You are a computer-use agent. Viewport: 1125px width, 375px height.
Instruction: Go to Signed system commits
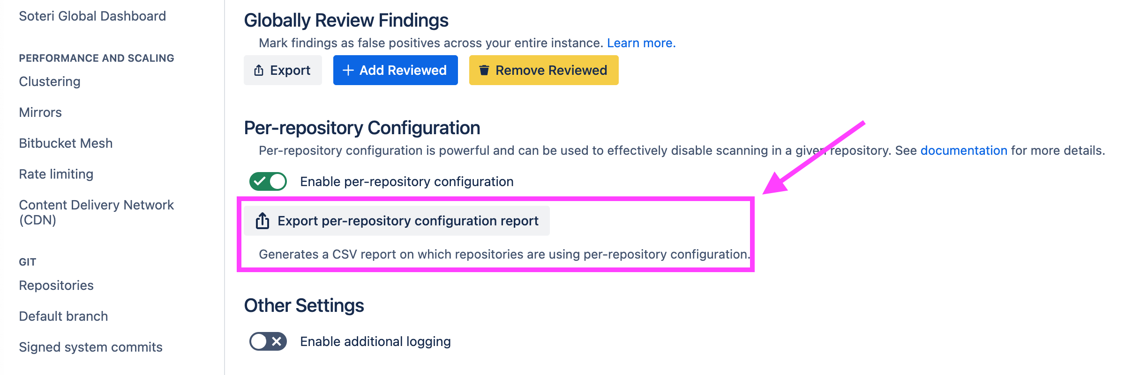pyautogui.click(x=90, y=347)
